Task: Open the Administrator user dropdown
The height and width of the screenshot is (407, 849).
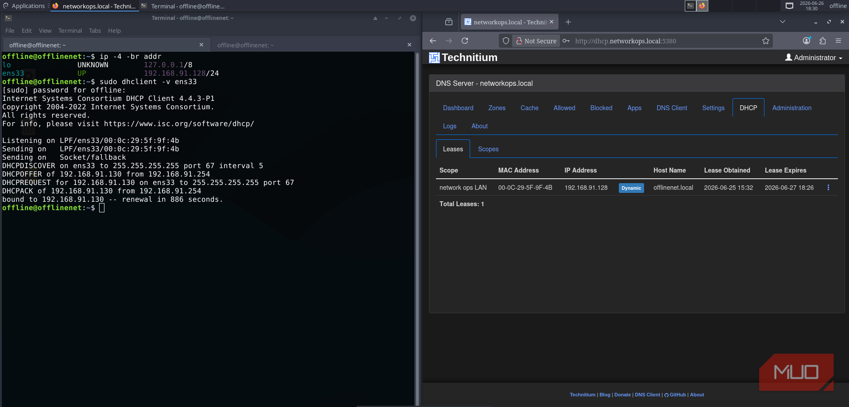Action: coord(814,58)
